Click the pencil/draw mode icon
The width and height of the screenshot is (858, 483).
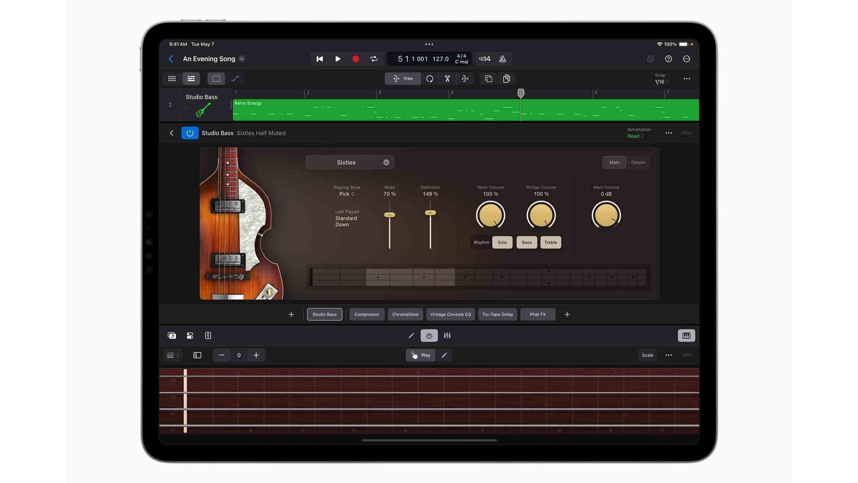pos(444,355)
